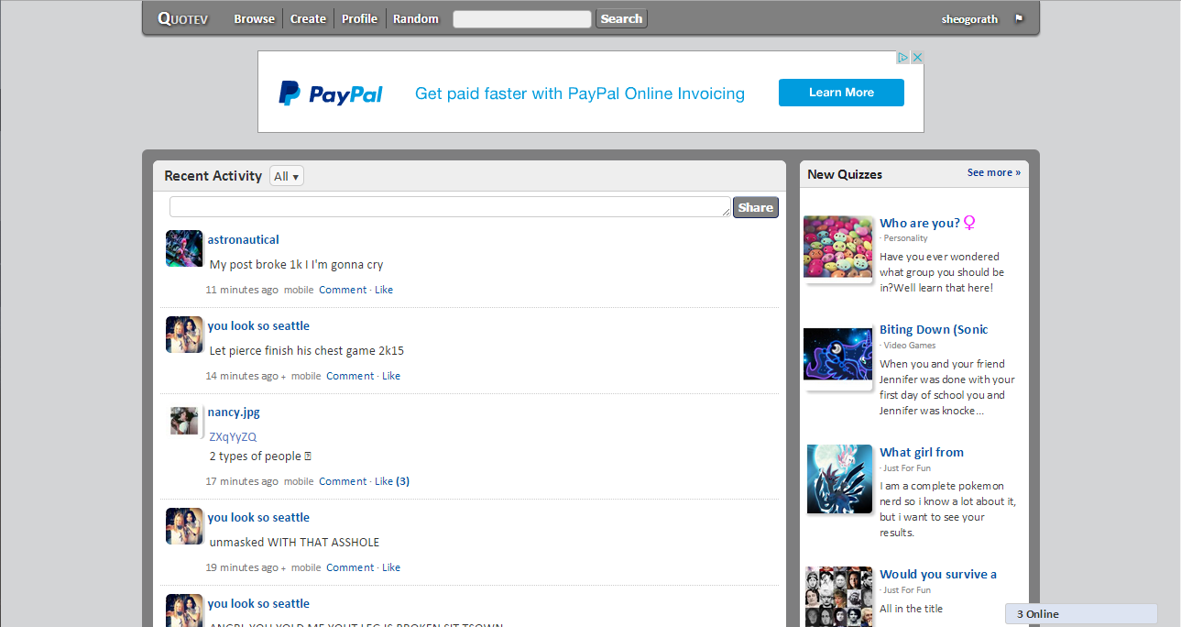1181x627 pixels.
Task: Click the '17 minutes ago' timestamp
Action: [x=242, y=481]
